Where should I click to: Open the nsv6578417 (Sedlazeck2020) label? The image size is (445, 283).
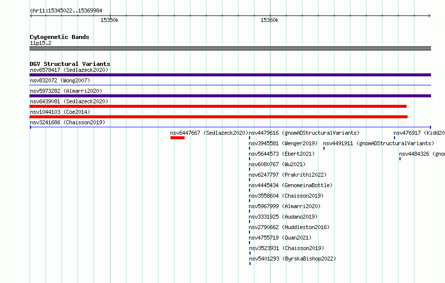[69, 70]
